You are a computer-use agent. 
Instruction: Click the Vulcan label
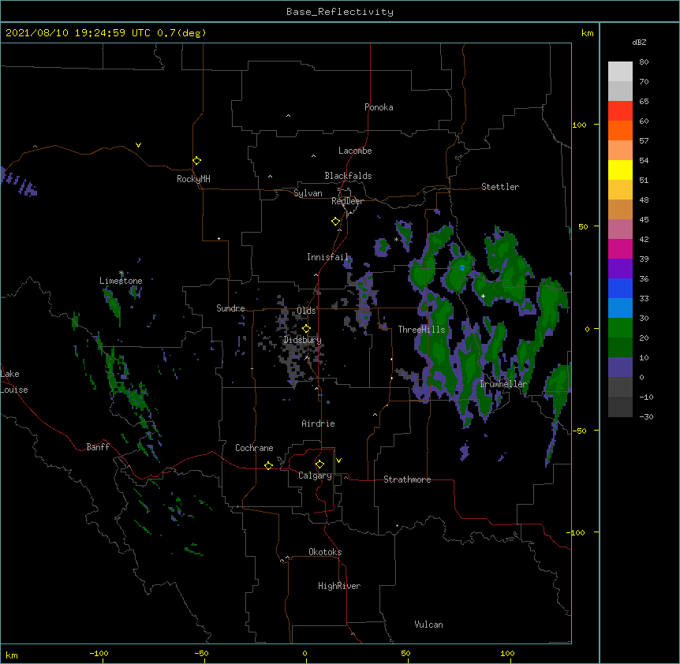[428, 624]
